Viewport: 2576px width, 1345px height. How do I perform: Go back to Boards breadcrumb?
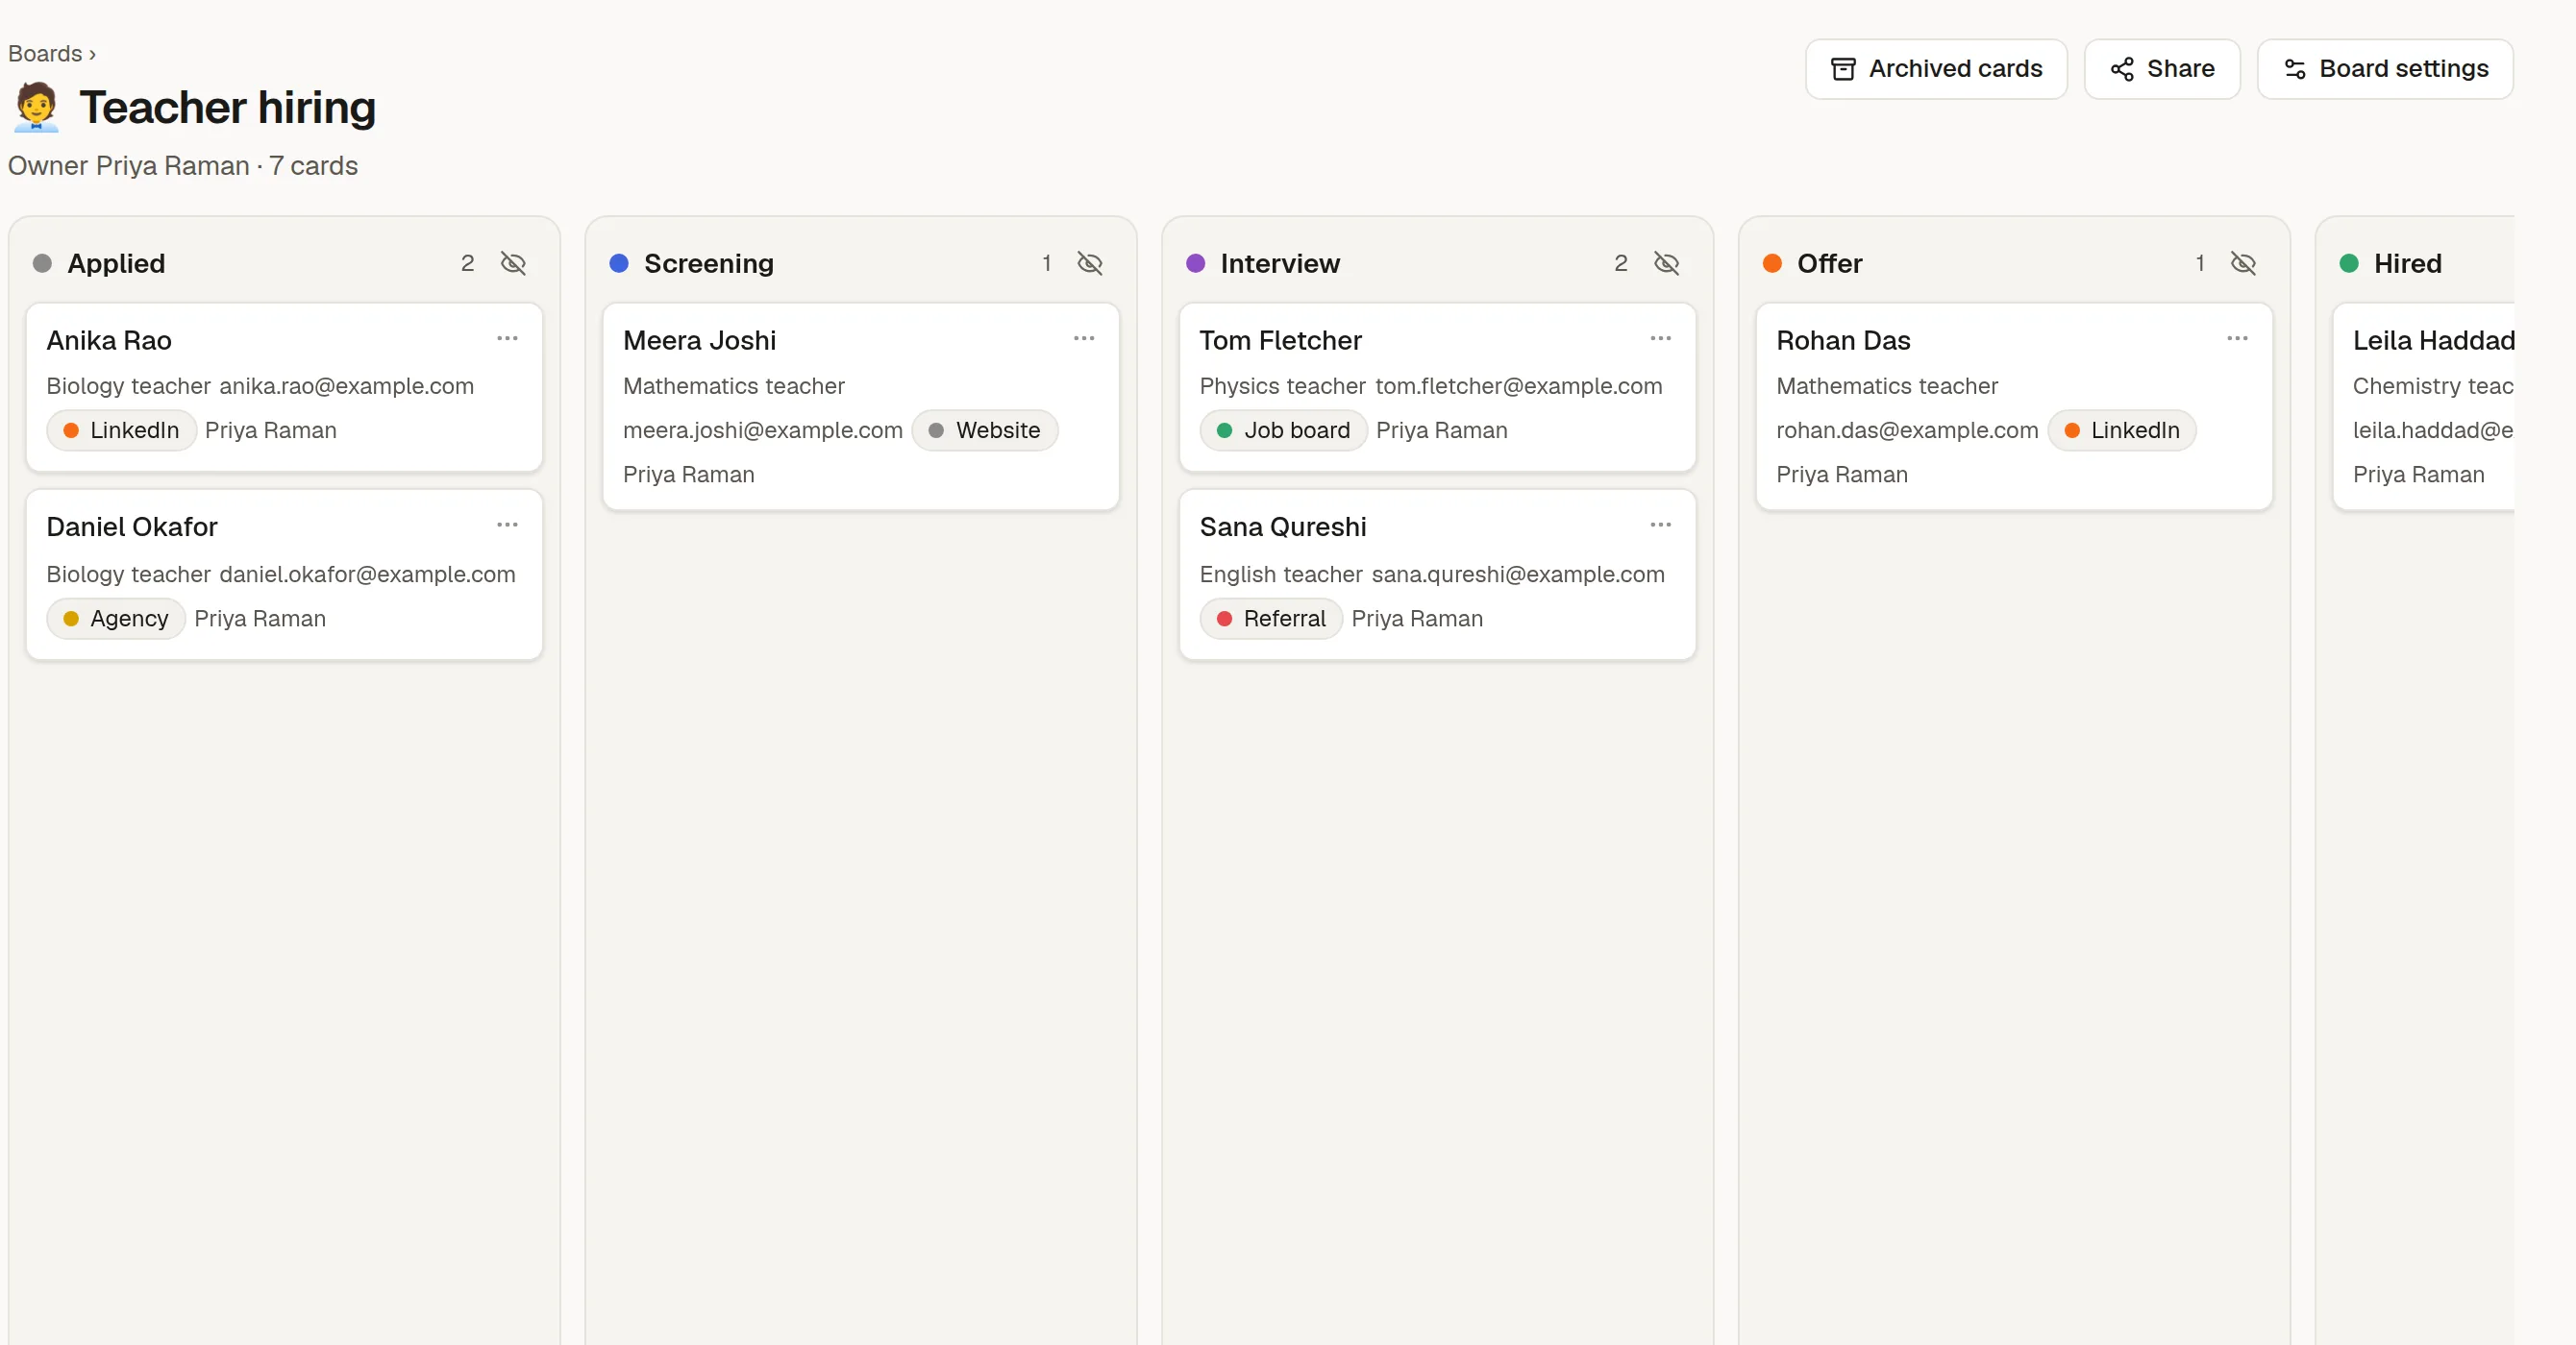coord(45,54)
